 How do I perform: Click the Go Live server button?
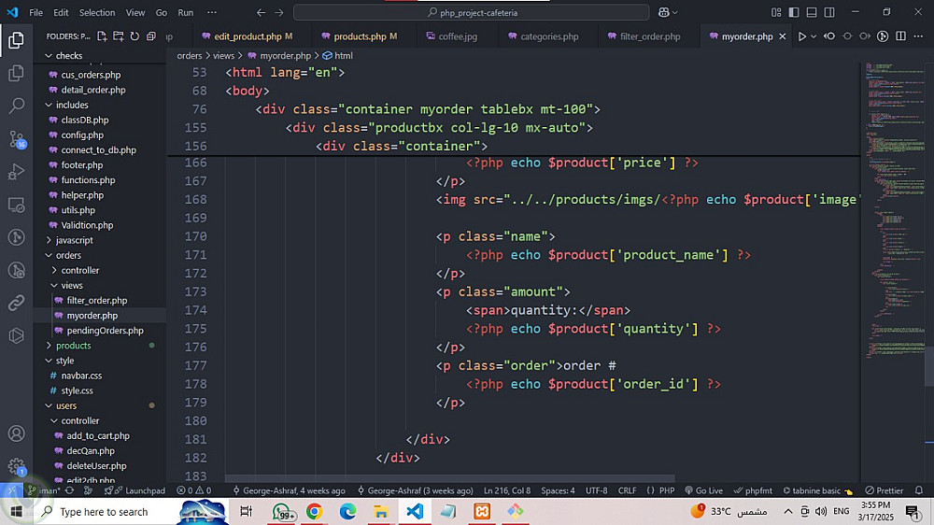703,490
